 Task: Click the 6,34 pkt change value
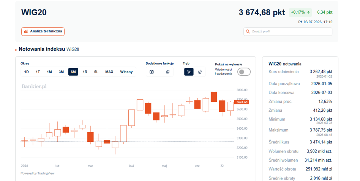(325, 13)
